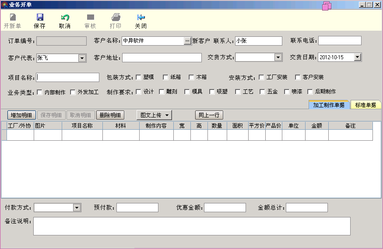
Task: Enable the 工厂安装 installation checkbox
Action: point(262,78)
